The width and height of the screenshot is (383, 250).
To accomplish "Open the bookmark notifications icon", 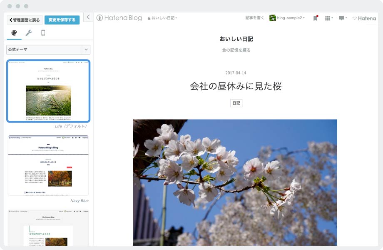I will [316, 18].
